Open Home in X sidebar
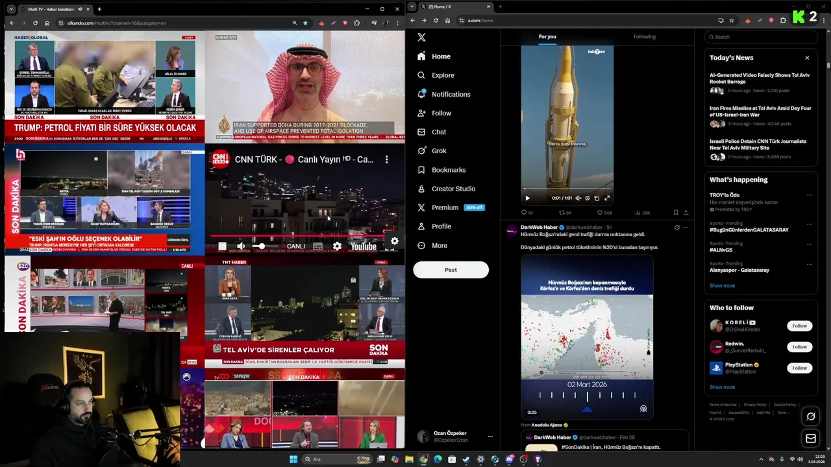 click(x=434, y=56)
